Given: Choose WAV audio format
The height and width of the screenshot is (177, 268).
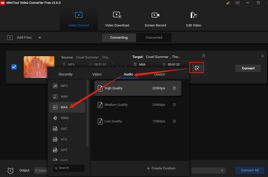Looking at the screenshot, I should tap(67, 97).
